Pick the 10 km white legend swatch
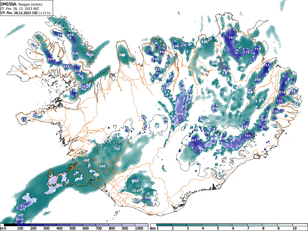The height and width of the screenshot is (231, 308). [300, 225]
